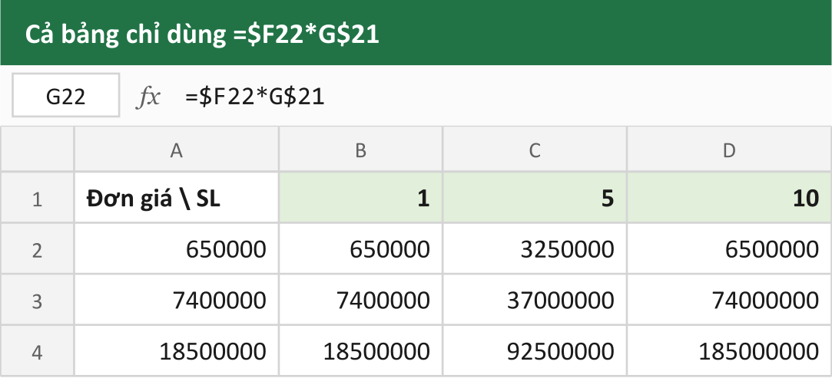Click cell A3 containing 7400000
832x378 pixels.
(x=176, y=300)
